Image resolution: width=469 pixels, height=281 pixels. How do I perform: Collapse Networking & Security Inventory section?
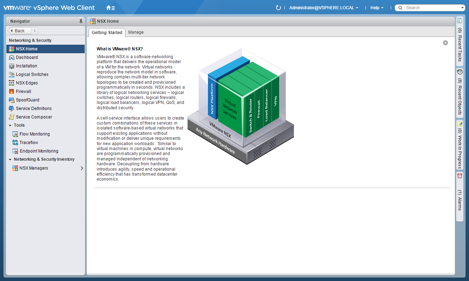10,159
